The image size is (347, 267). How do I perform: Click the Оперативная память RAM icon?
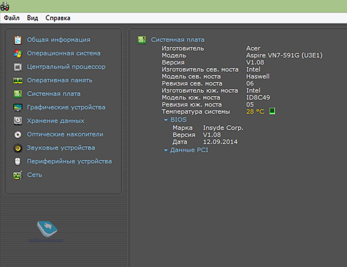pos(18,81)
